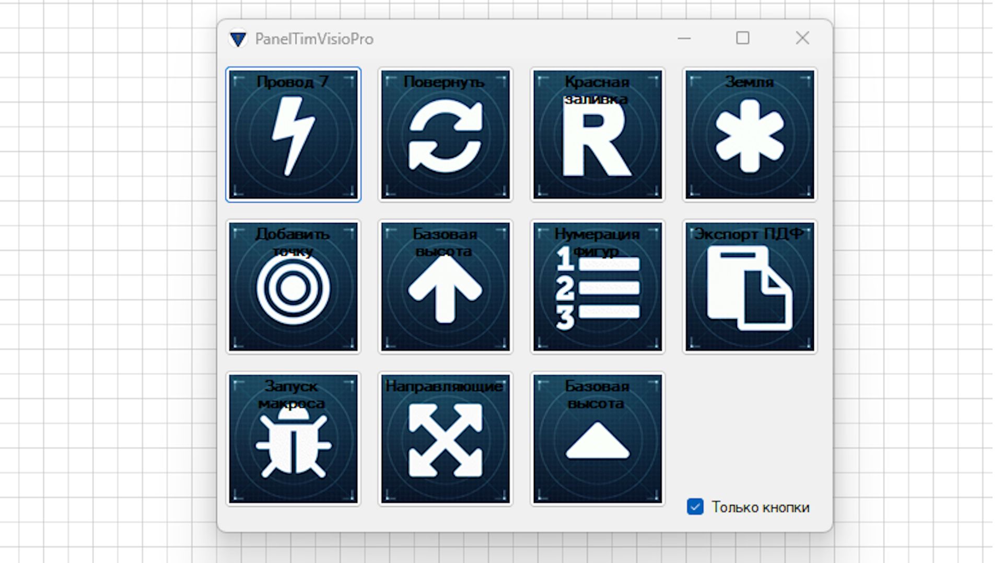Click the Только кнопки label text
Image resolution: width=1003 pixels, height=563 pixels.
[x=760, y=507]
